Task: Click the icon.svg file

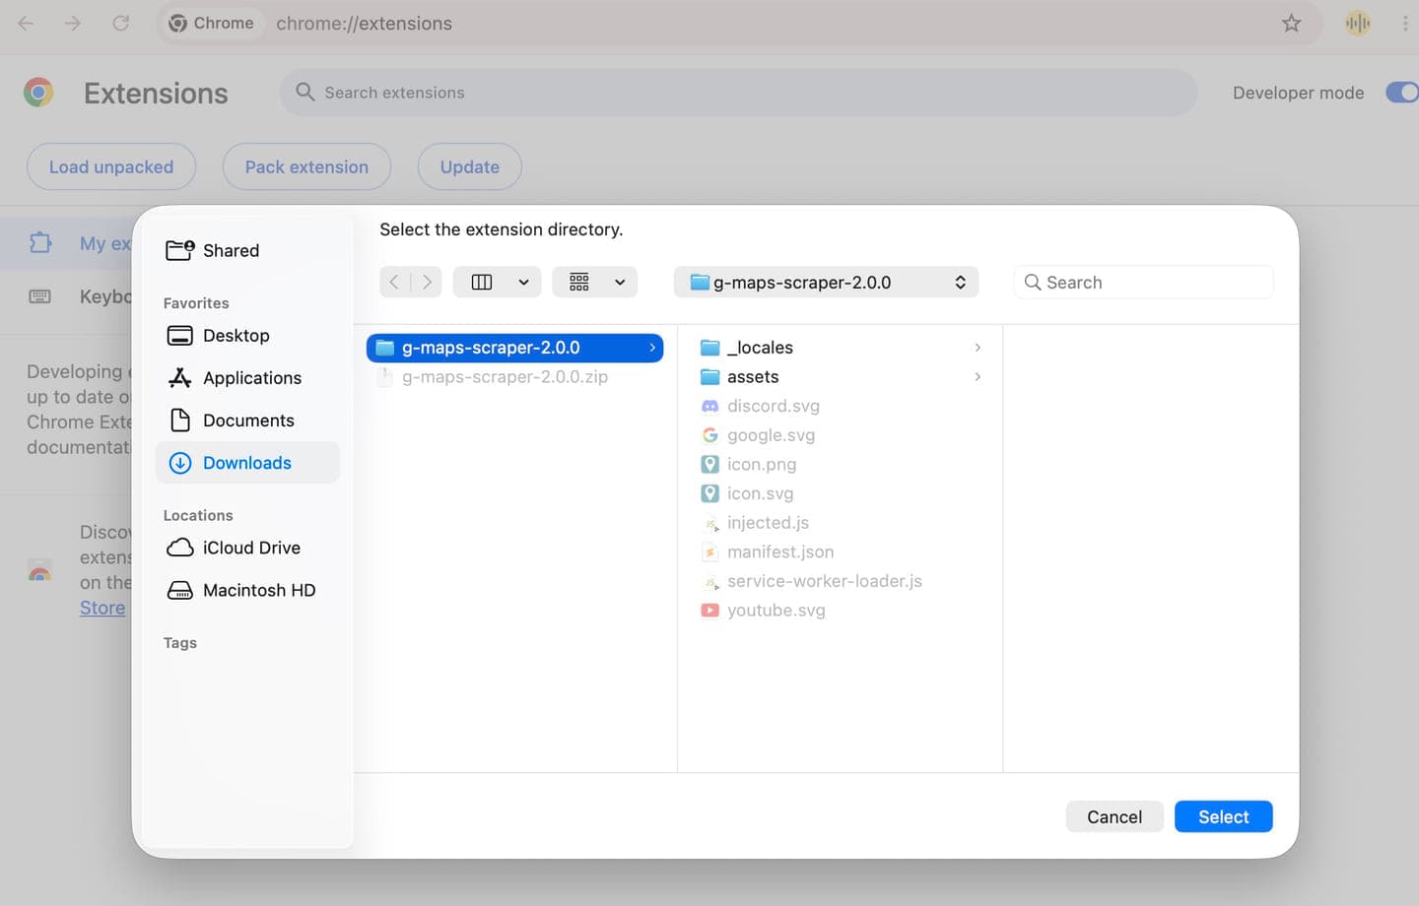Action: (760, 493)
